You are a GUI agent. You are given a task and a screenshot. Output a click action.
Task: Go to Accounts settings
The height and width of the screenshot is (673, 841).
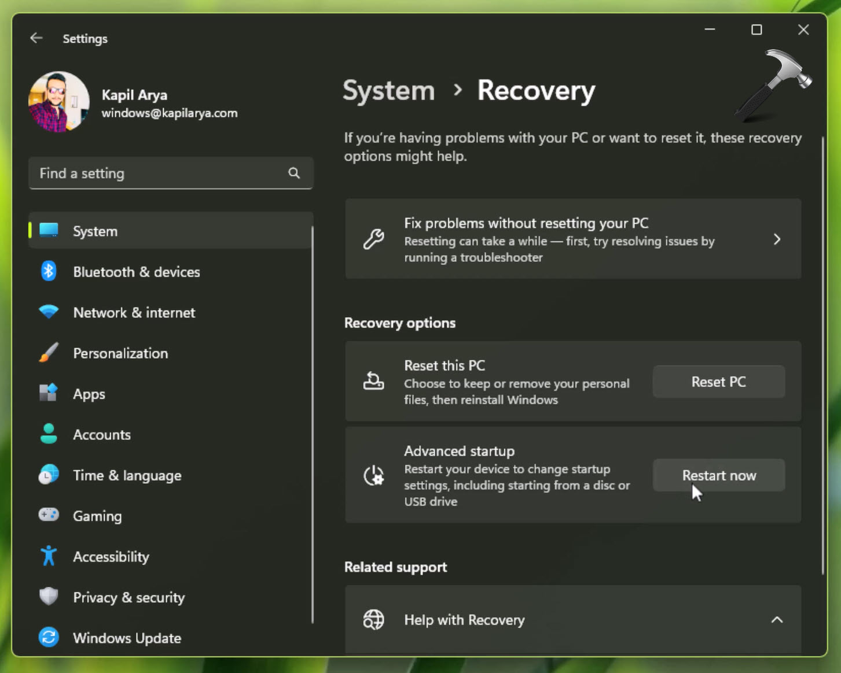pos(101,435)
